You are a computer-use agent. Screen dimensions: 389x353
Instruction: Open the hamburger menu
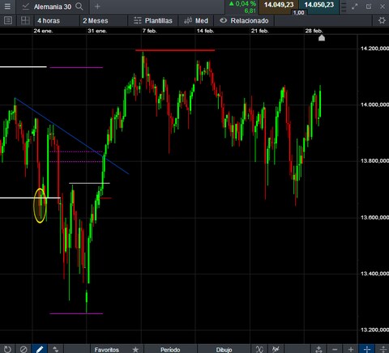(x=7, y=6)
